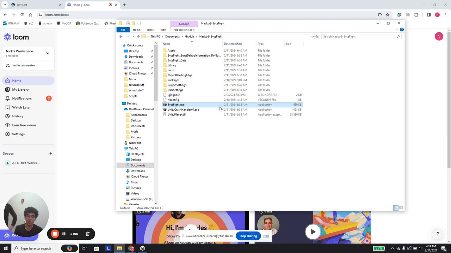This screenshot has width=451, height=253.
Task: Open the Windows Start menu
Action: click(5, 248)
